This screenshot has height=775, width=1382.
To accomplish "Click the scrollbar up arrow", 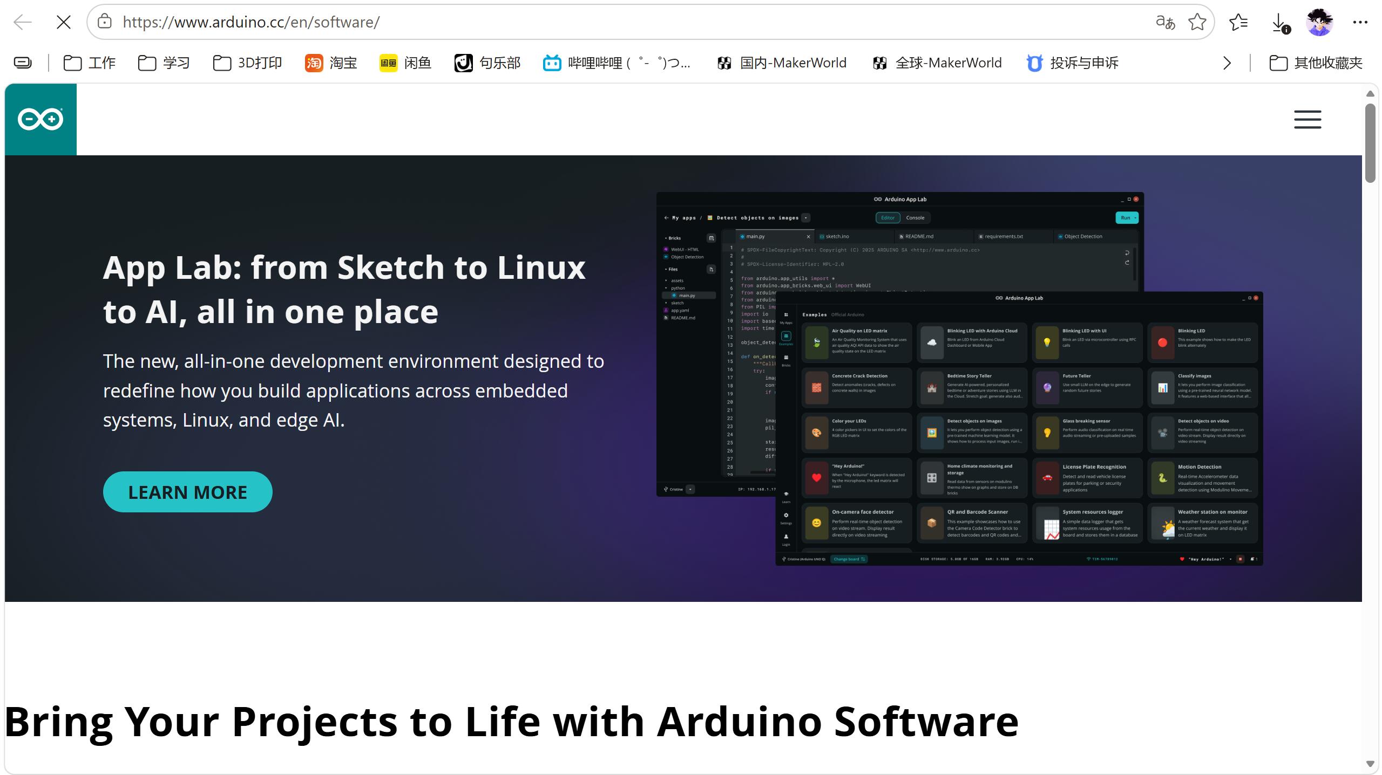I will (x=1370, y=94).
